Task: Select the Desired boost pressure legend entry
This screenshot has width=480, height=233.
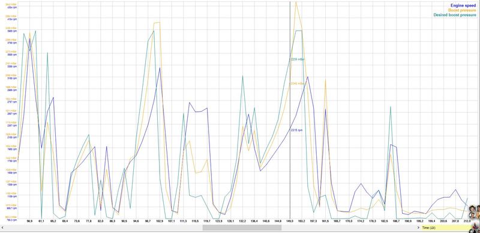Action: (455, 15)
